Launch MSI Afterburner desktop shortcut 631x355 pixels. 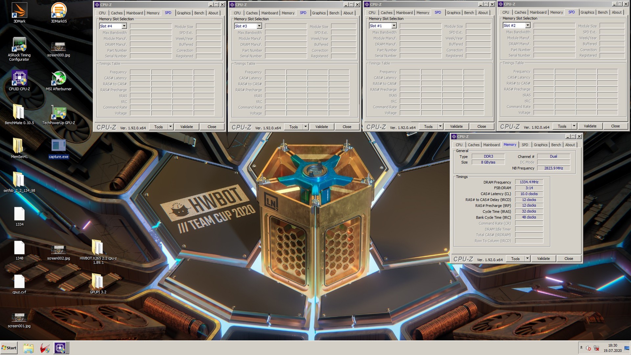pyautogui.click(x=58, y=80)
